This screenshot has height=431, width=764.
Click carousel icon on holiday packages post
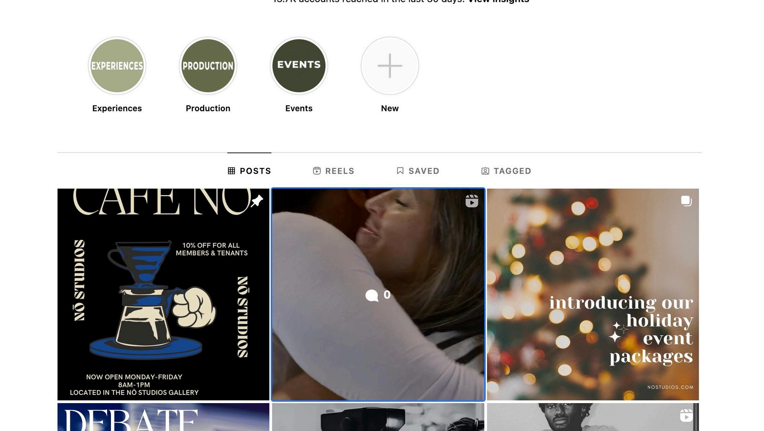(686, 201)
